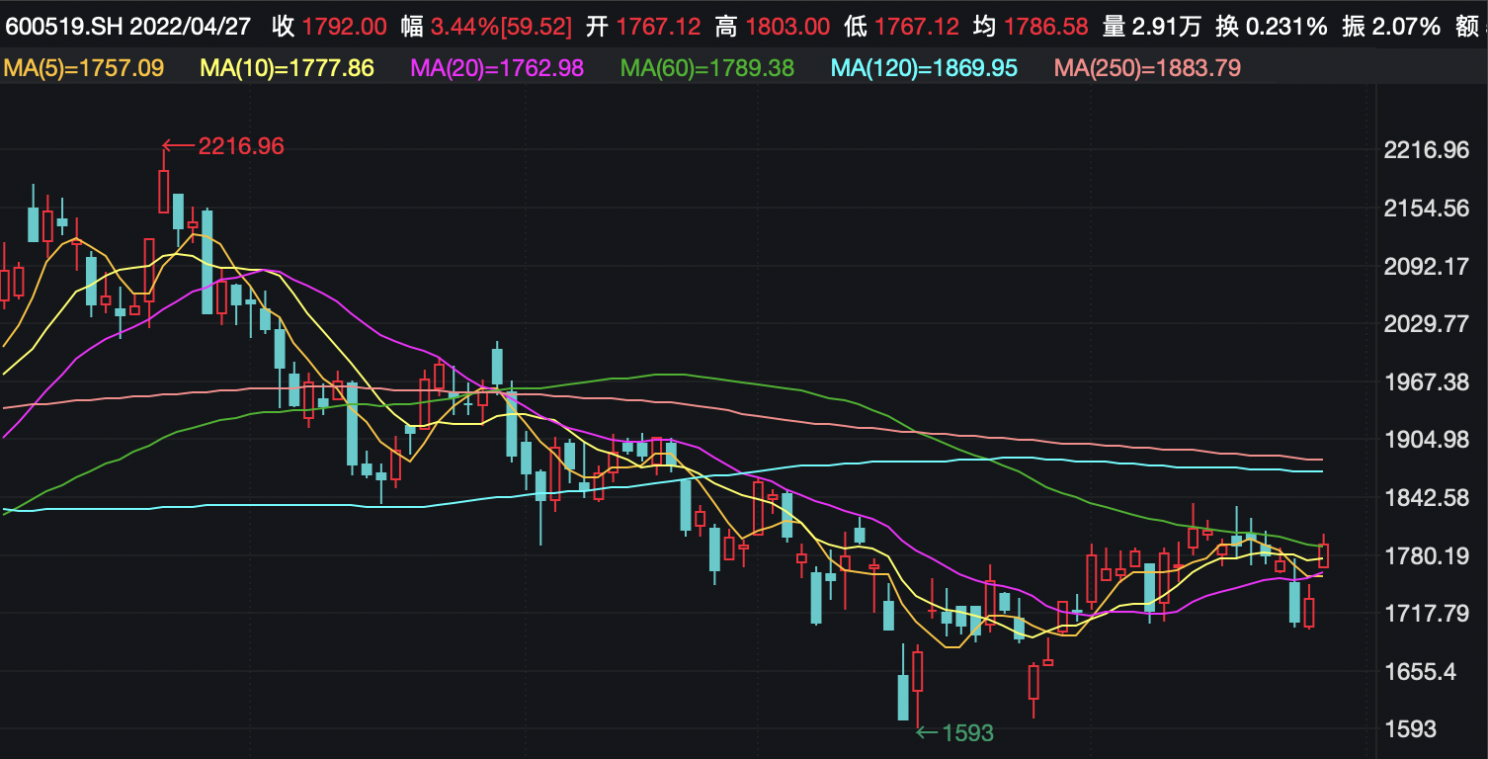Screen dimensions: 1488x759
Task: Click the change percentage 3.44%[59.52] value
Action: pyautogui.click(x=501, y=27)
